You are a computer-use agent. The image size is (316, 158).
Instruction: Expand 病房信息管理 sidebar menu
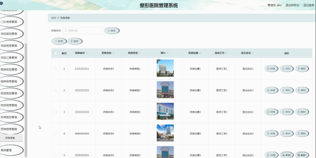pyautogui.click(x=11, y=81)
